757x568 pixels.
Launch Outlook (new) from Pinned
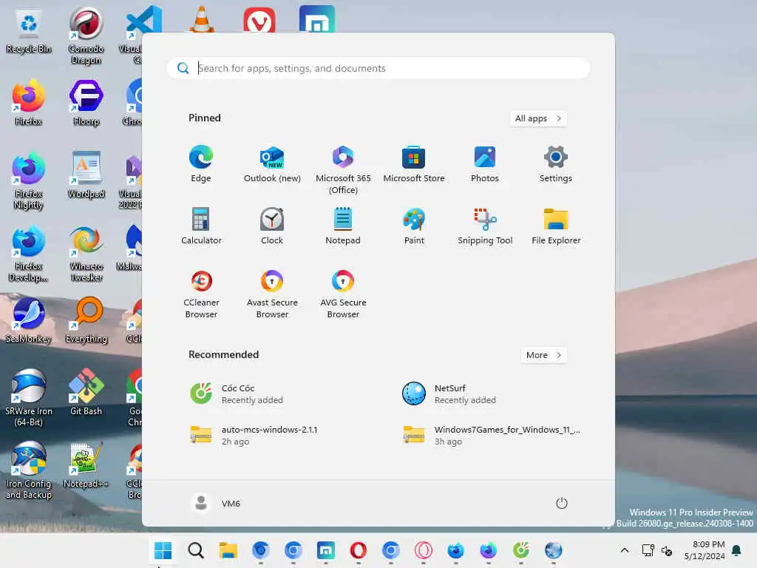point(272,164)
